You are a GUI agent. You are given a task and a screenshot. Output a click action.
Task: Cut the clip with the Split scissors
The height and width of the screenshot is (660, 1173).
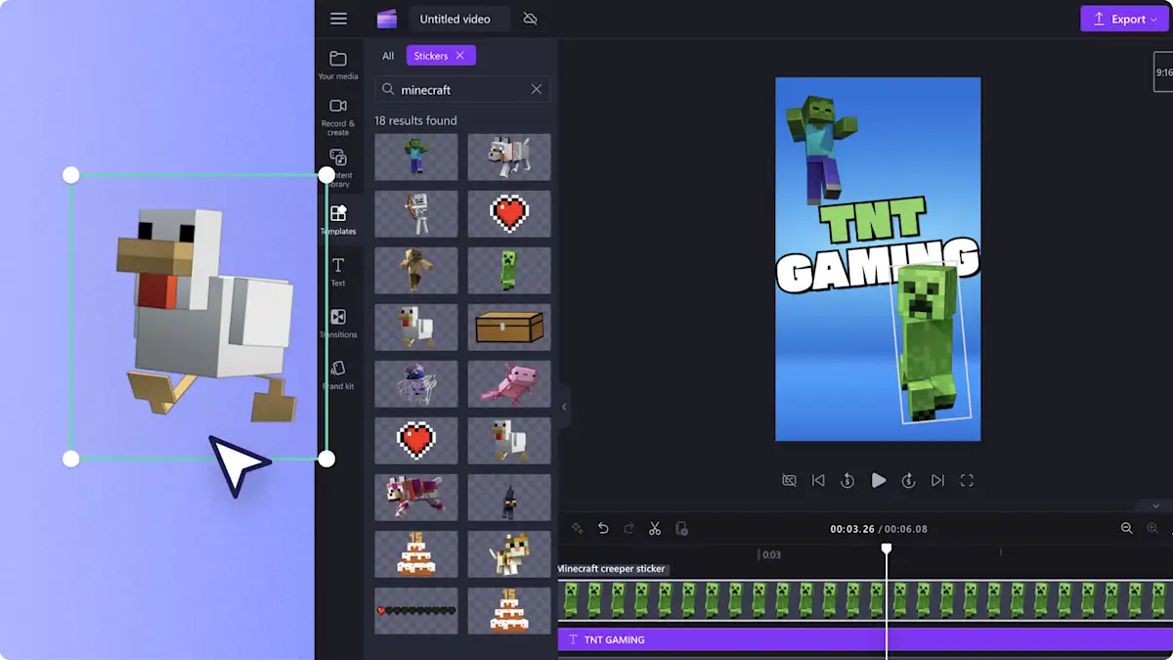click(656, 528)
